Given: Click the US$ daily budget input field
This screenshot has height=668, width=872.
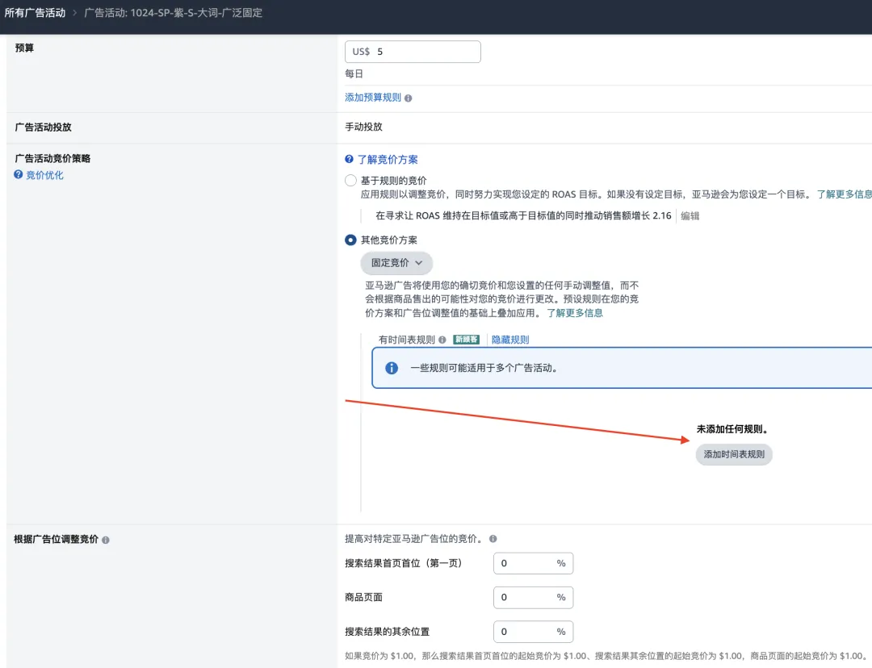Looking at the screenshot, I should pos(413,52).
